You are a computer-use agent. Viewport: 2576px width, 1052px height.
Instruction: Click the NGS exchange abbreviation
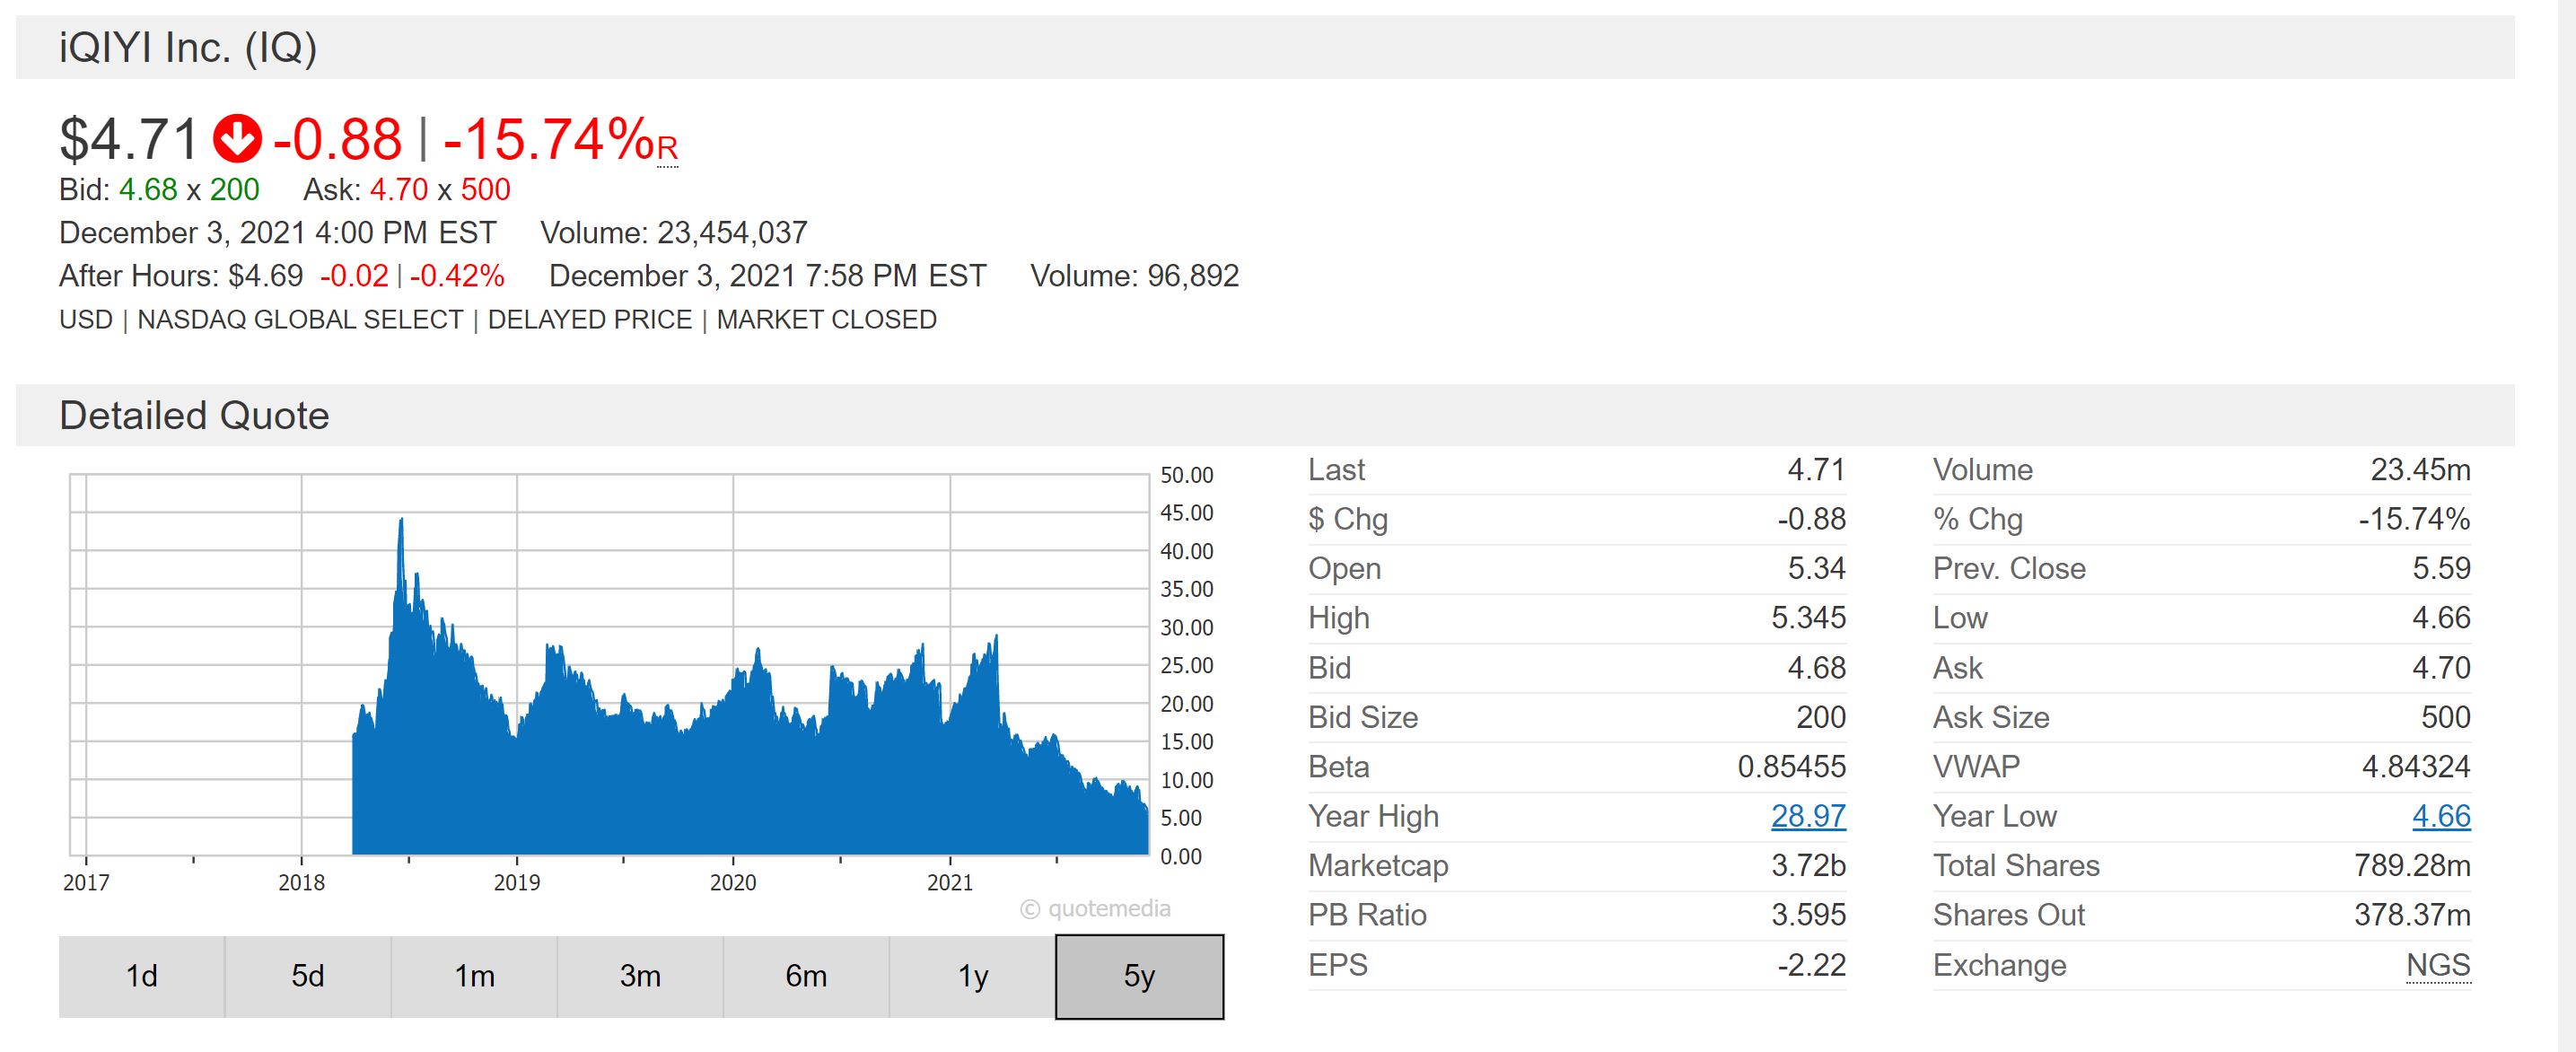2437,965
